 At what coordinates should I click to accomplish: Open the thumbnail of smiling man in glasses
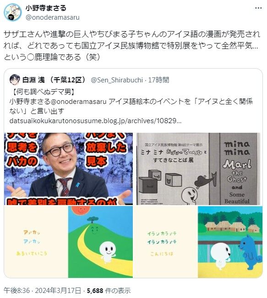click(68, 169)
